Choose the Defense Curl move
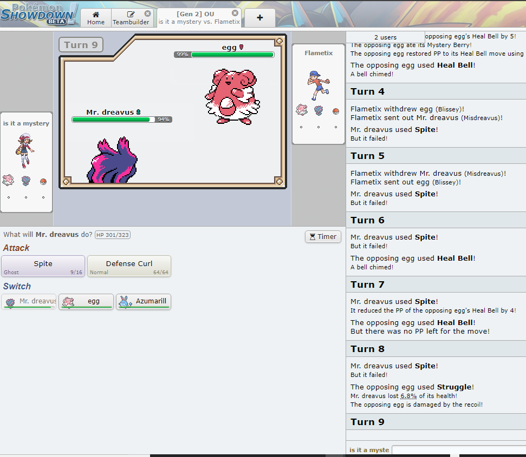This screenshot has height=457, width=526. point(129,266)
